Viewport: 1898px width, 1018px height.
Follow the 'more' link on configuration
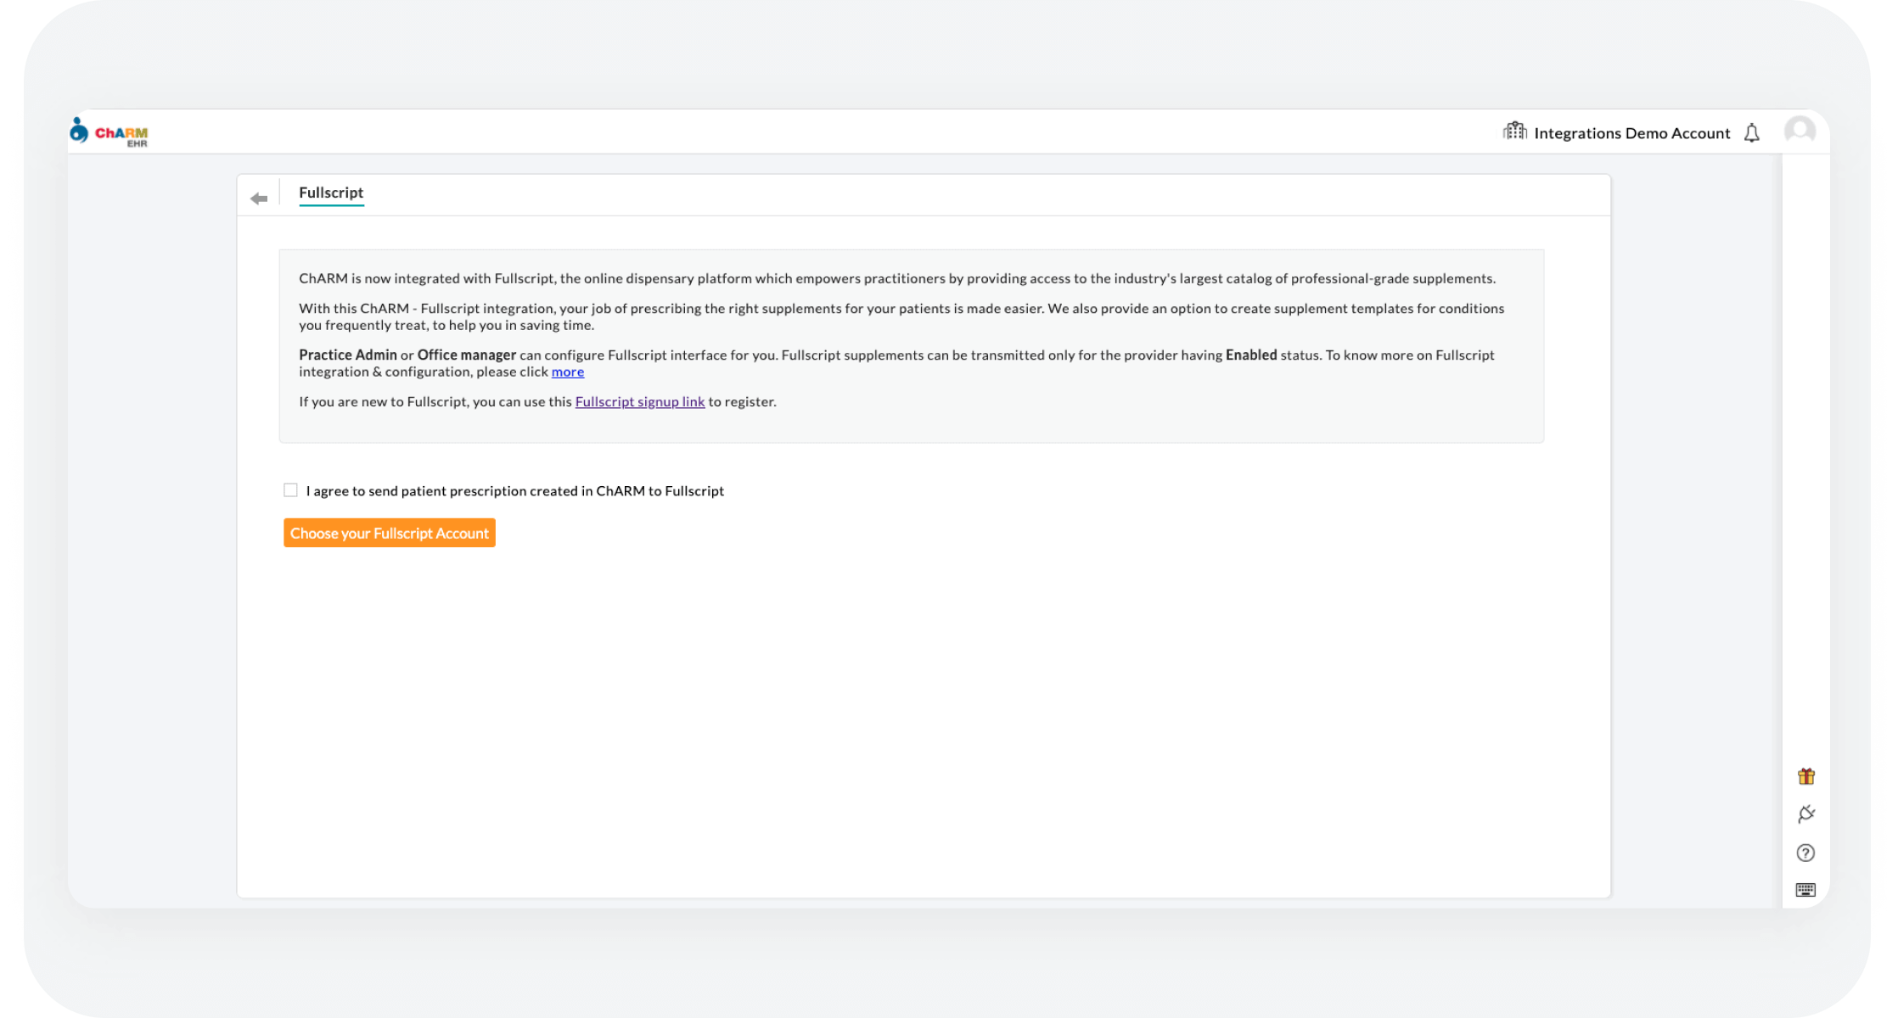click(568, 372)
